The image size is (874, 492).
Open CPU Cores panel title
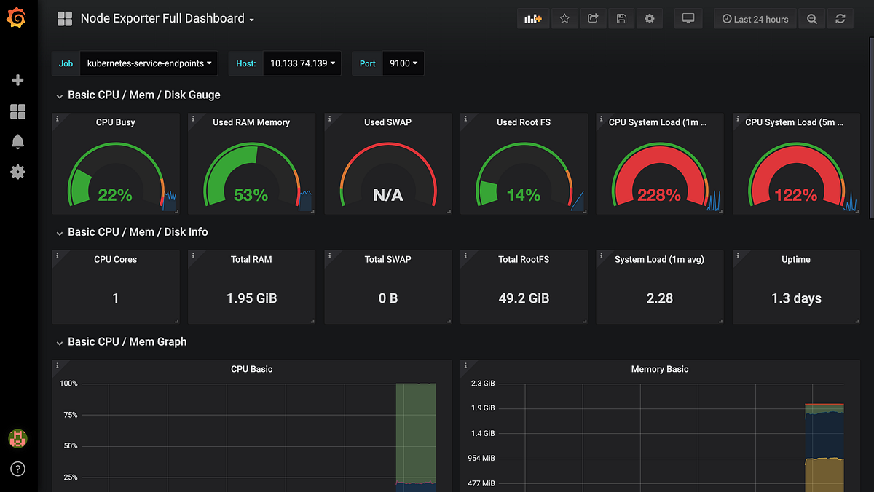tap(115, 259)
